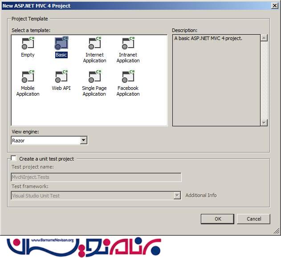Pick the Web API template icon
281x258 pixels.
click(61, 77)
